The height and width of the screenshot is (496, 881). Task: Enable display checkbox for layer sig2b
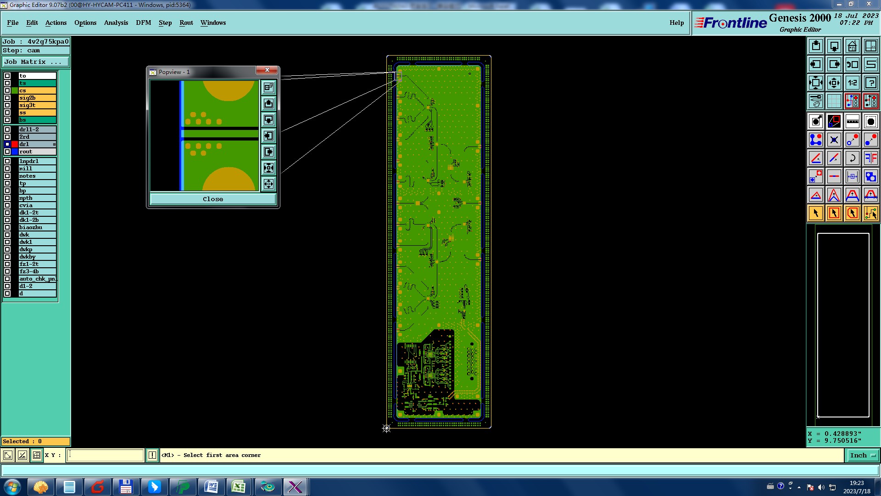[x=7, y=98]
